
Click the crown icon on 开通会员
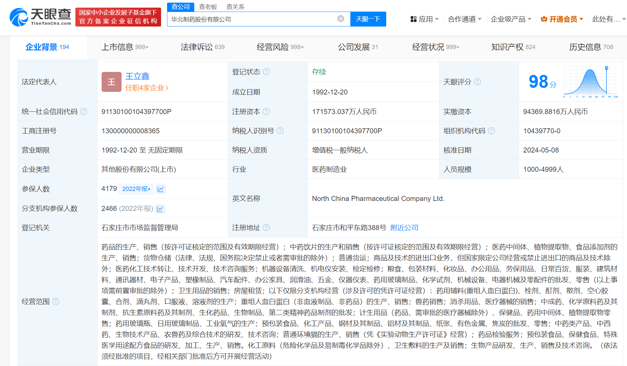click(544, 19)
